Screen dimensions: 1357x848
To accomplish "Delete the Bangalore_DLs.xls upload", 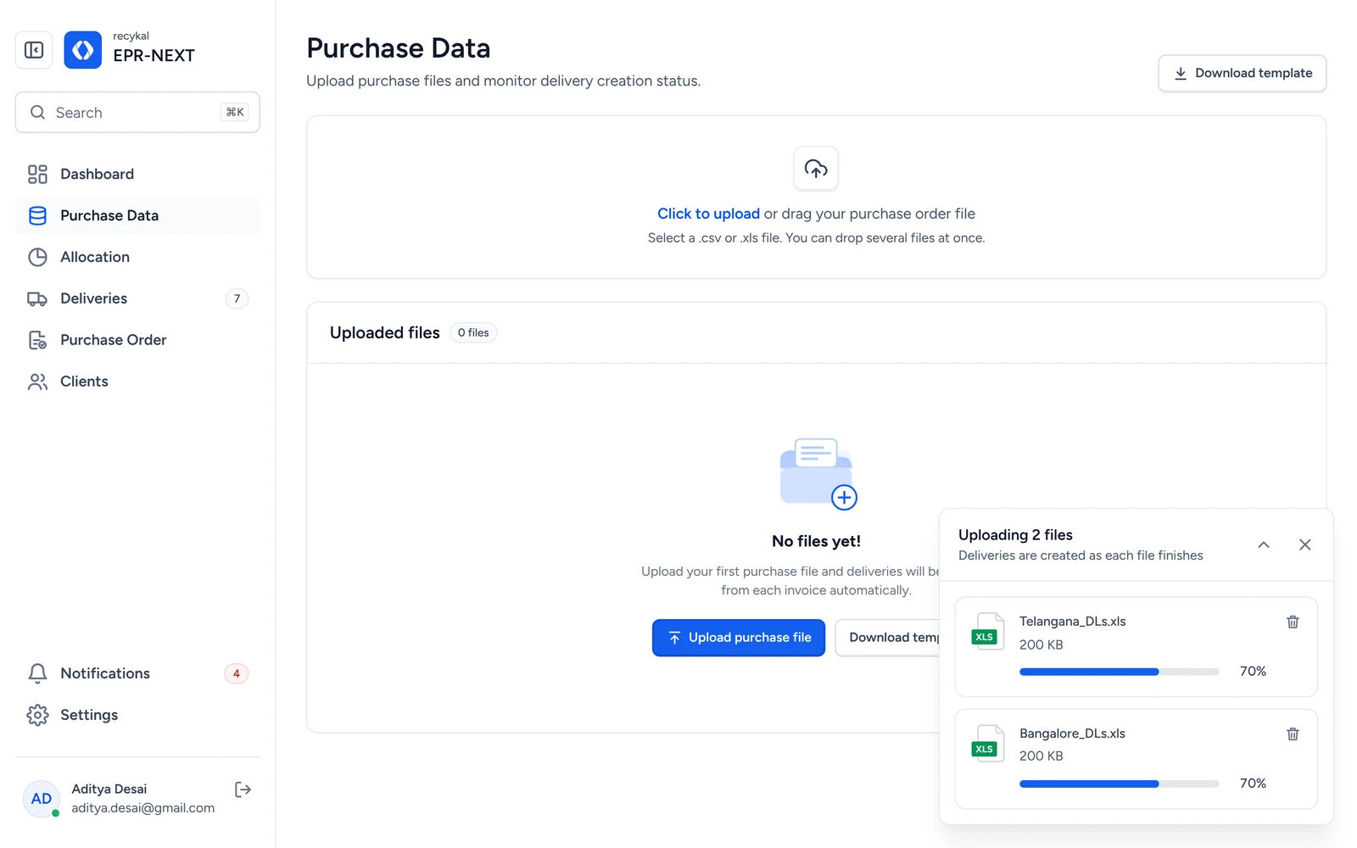I will pyautogui.click(x=1293, y=734).
